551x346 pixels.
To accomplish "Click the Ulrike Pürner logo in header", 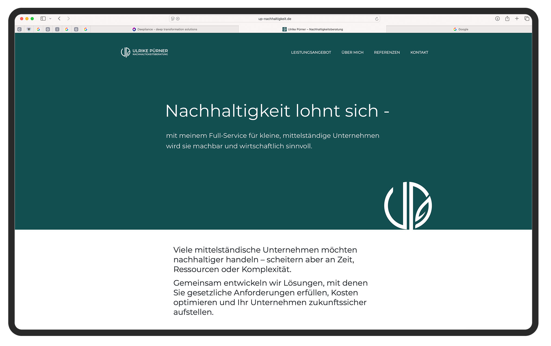I will click(144, 52).
